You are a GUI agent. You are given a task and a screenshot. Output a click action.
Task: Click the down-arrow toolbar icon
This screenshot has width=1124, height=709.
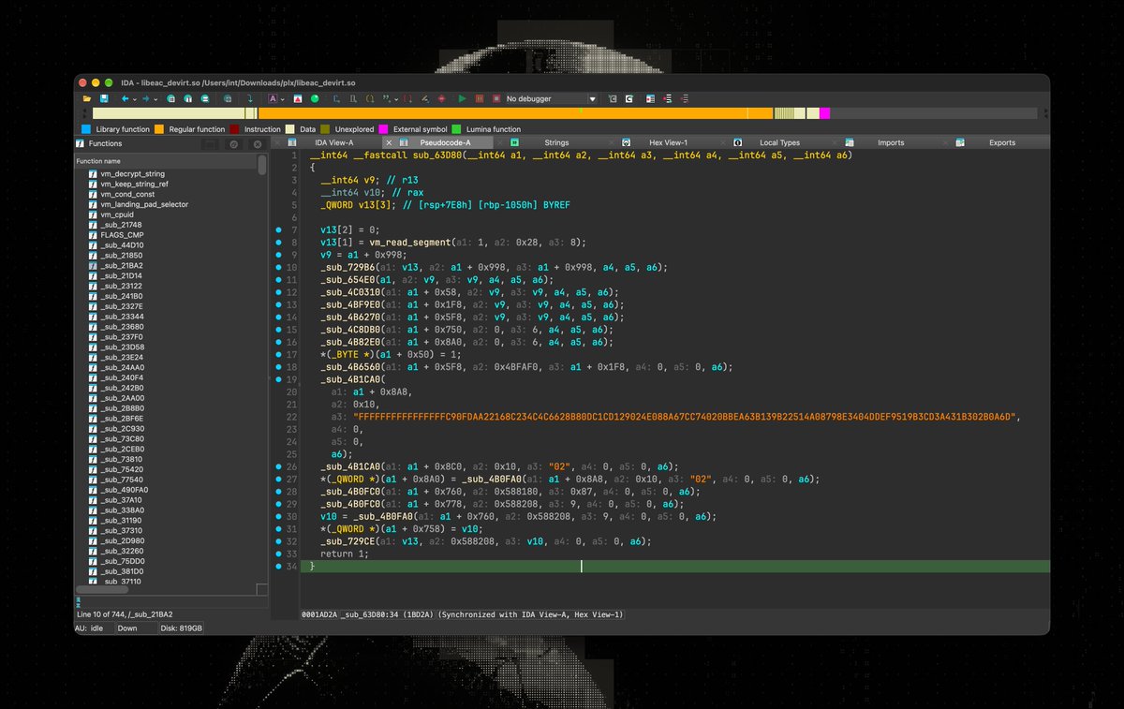250,98
